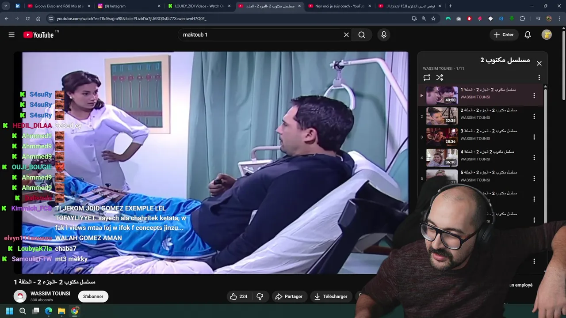Open the extensions puzzle menu

[523, 19]
